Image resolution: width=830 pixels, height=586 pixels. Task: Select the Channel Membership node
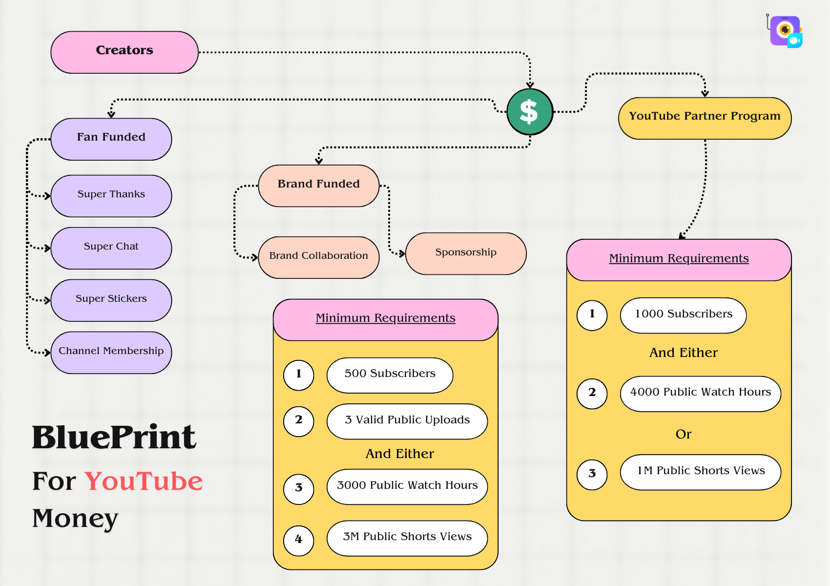click(111, 353)
